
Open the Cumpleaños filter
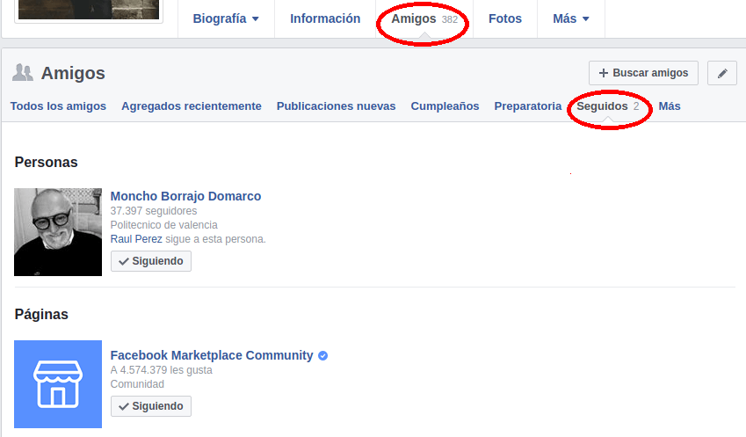click(445, 106)
